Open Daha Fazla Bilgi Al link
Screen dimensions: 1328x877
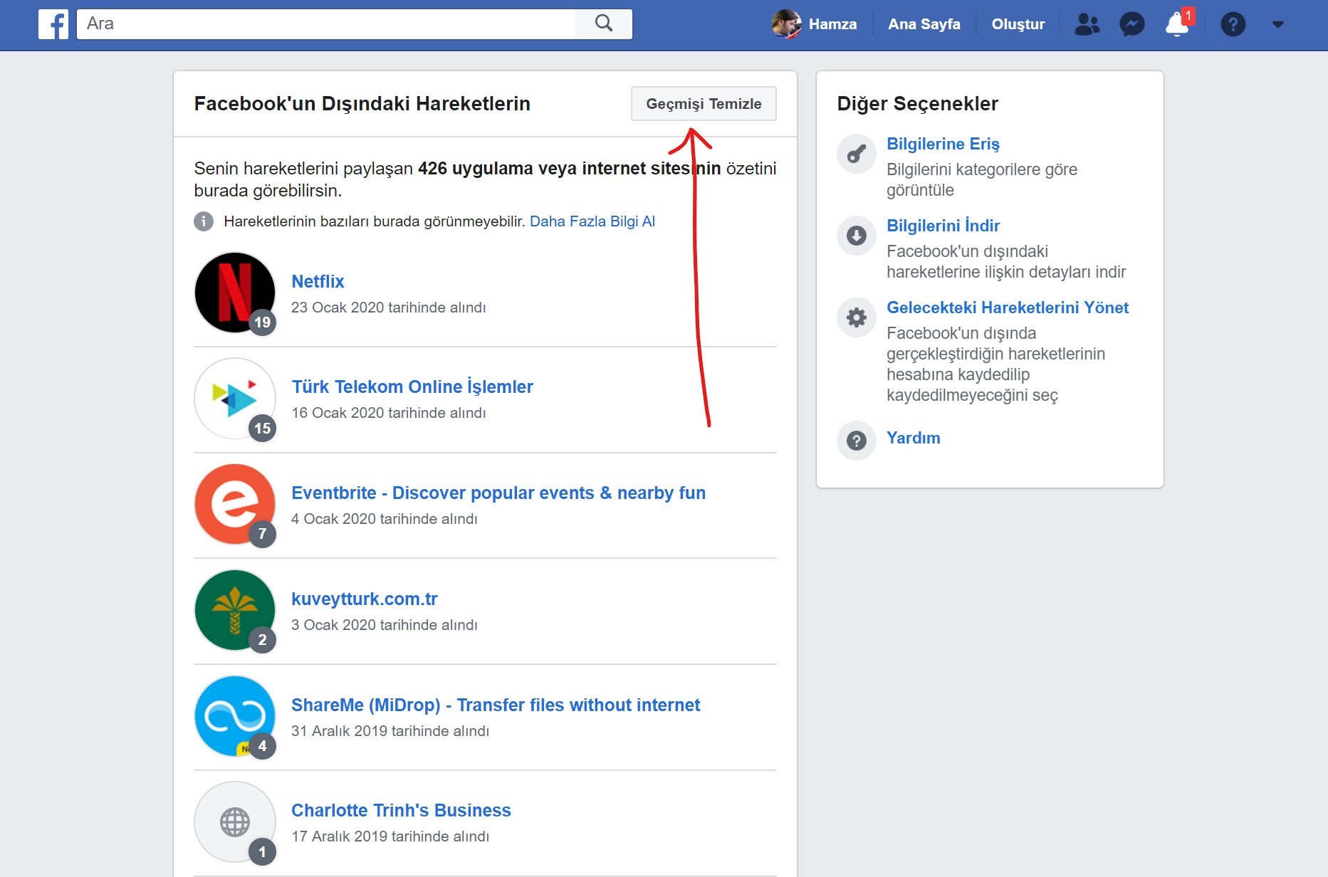point(592,221)
